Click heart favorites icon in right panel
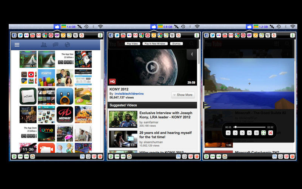Screen dimensions: 302x189 pos(286,156)
